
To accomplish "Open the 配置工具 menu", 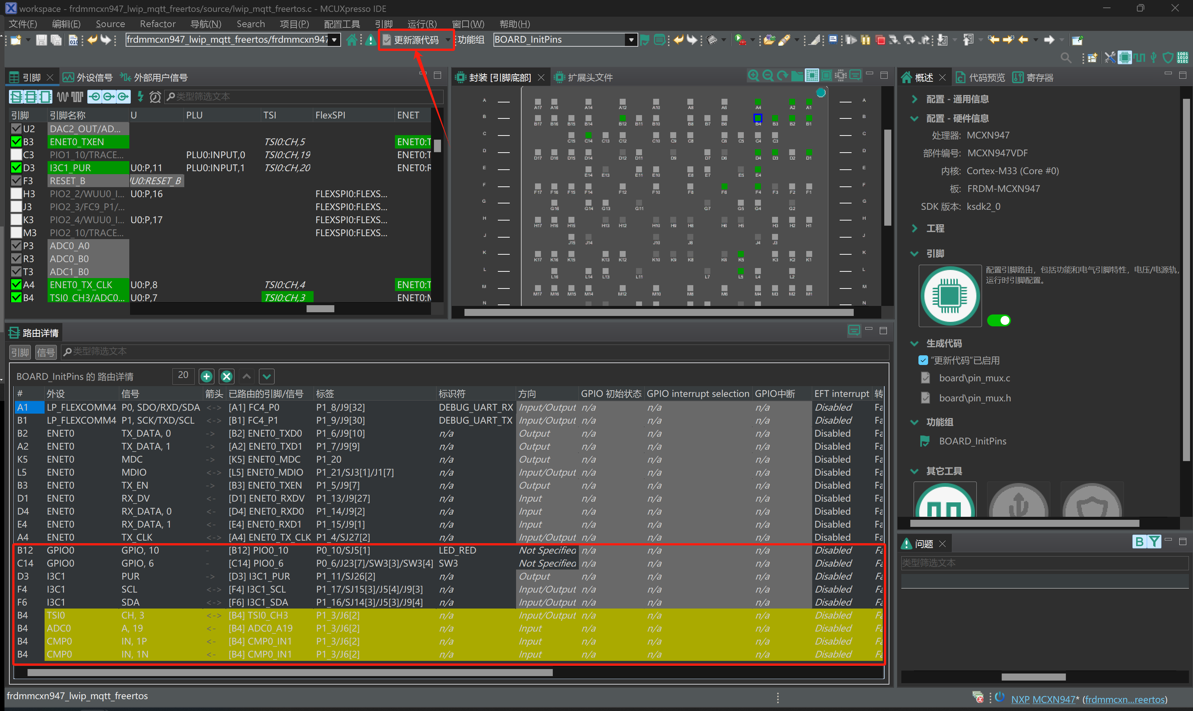I will (342, 24).
